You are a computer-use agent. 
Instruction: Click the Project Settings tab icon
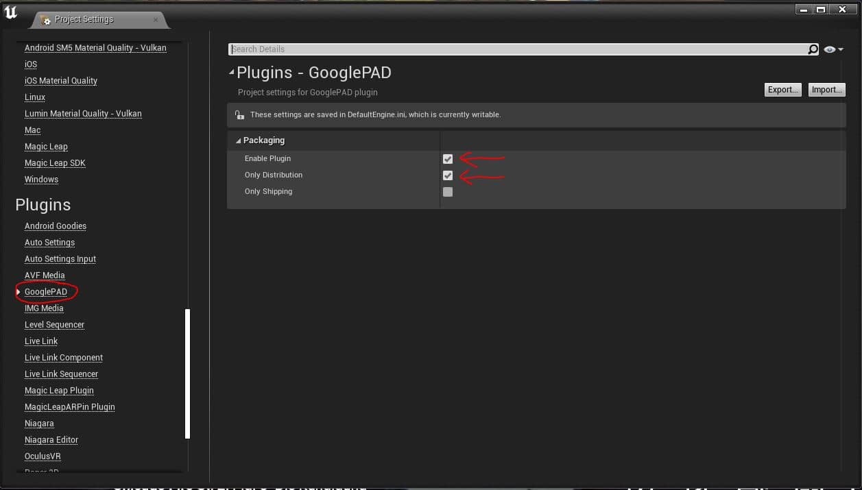46,20
